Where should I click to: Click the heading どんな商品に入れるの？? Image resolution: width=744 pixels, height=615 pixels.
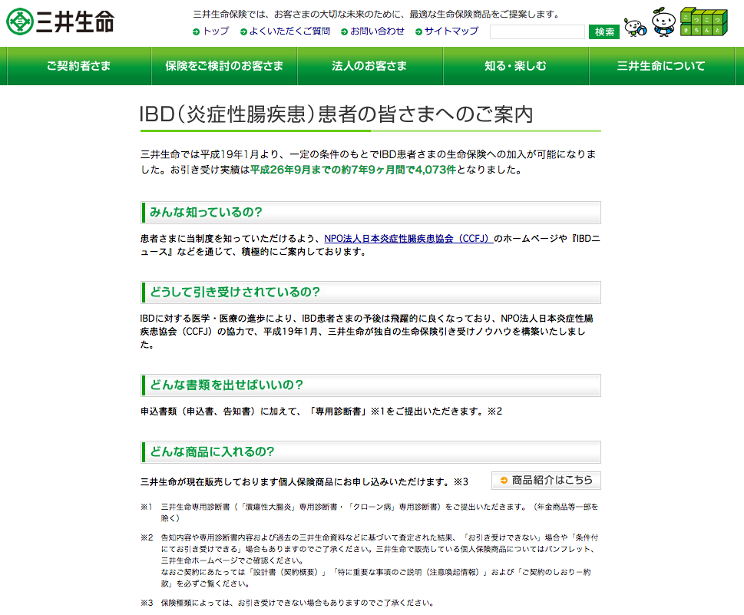pyautogui.click(x=212, y=451)
